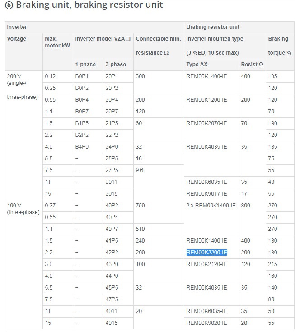Click the highlighted REM00K2200-IE cell
Viewport: 295px width, 332px height.
(x=207, y=253)
